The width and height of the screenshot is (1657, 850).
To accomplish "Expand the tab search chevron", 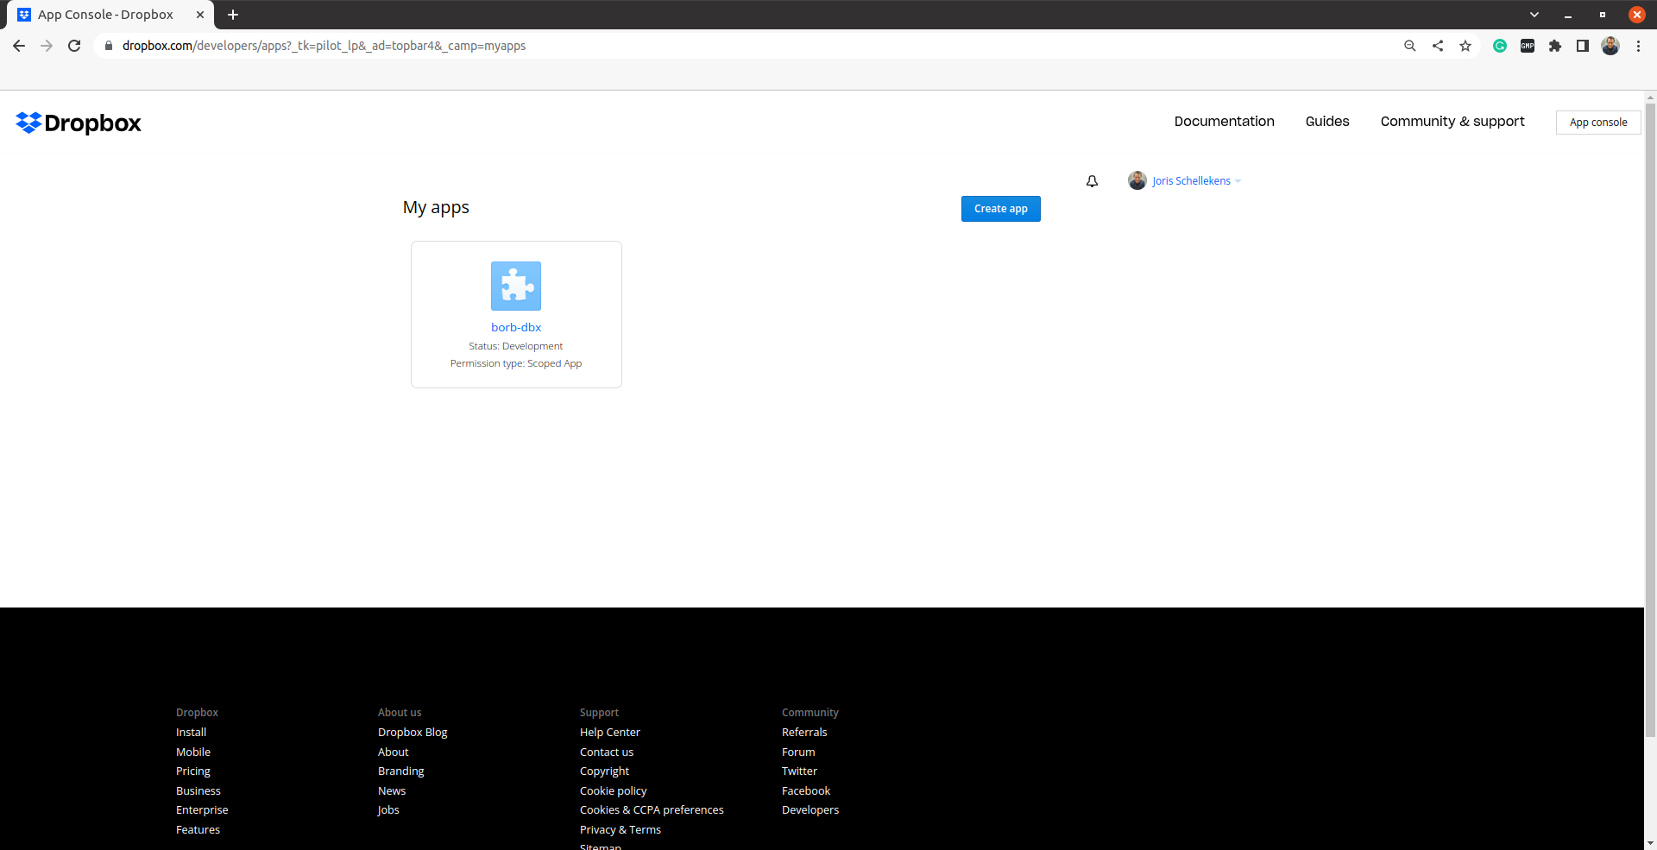I will point(1534,15).
